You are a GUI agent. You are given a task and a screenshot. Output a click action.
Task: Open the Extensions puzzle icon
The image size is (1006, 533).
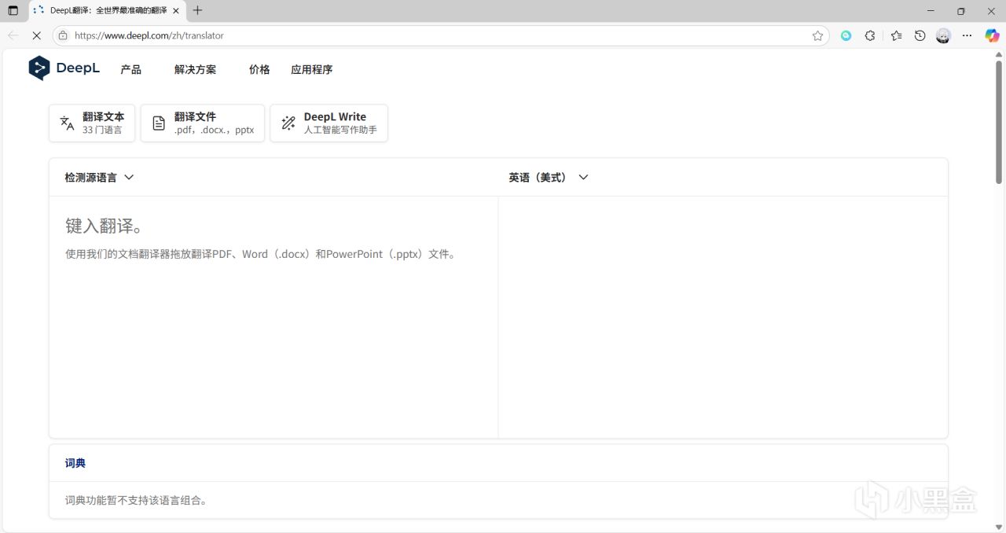point(870,35)
